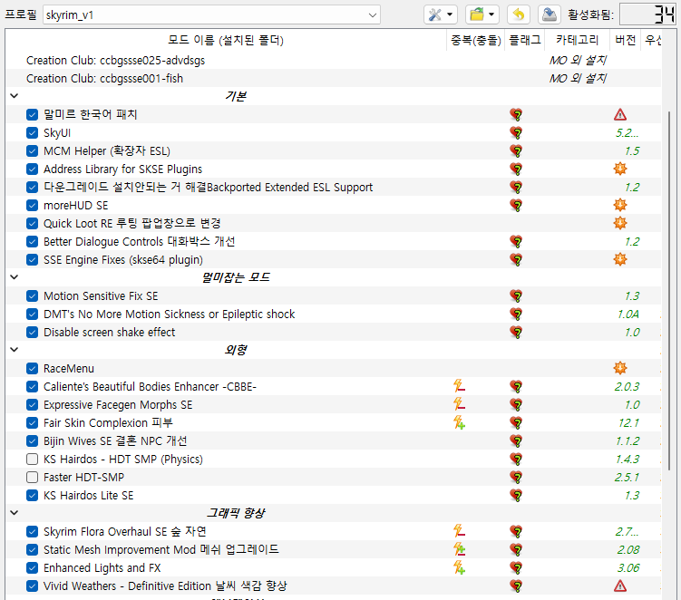Disable the KS Hairdos Lite SE checkbox
The height and width of the screenshot is (600, 681).
[x=32, y=495]
